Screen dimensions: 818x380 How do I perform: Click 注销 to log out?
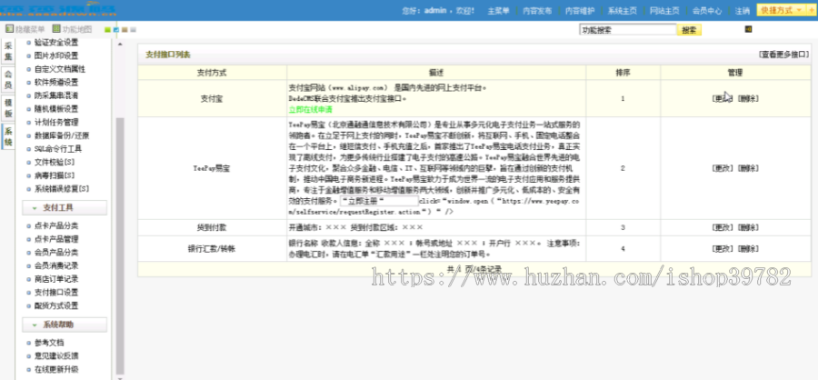(x=743, y=10)
